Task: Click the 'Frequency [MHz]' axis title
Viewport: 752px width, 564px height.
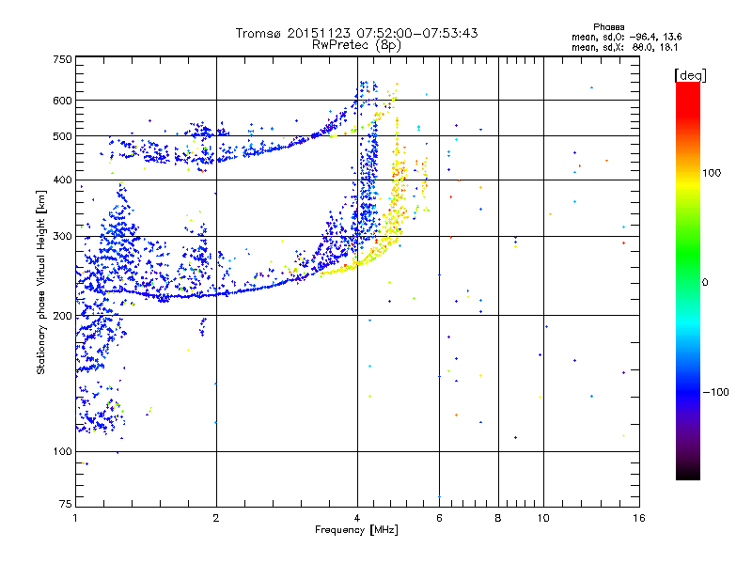Action: 356,530
